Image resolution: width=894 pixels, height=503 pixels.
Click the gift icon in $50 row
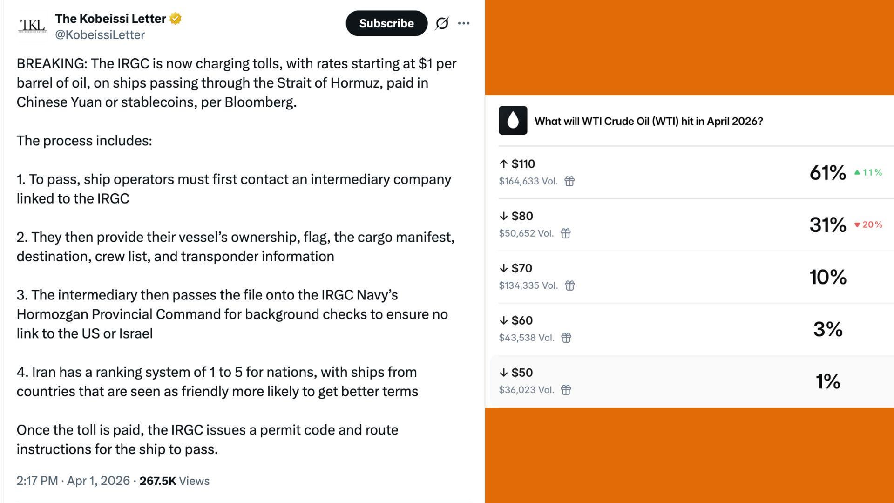coord(566,390)
